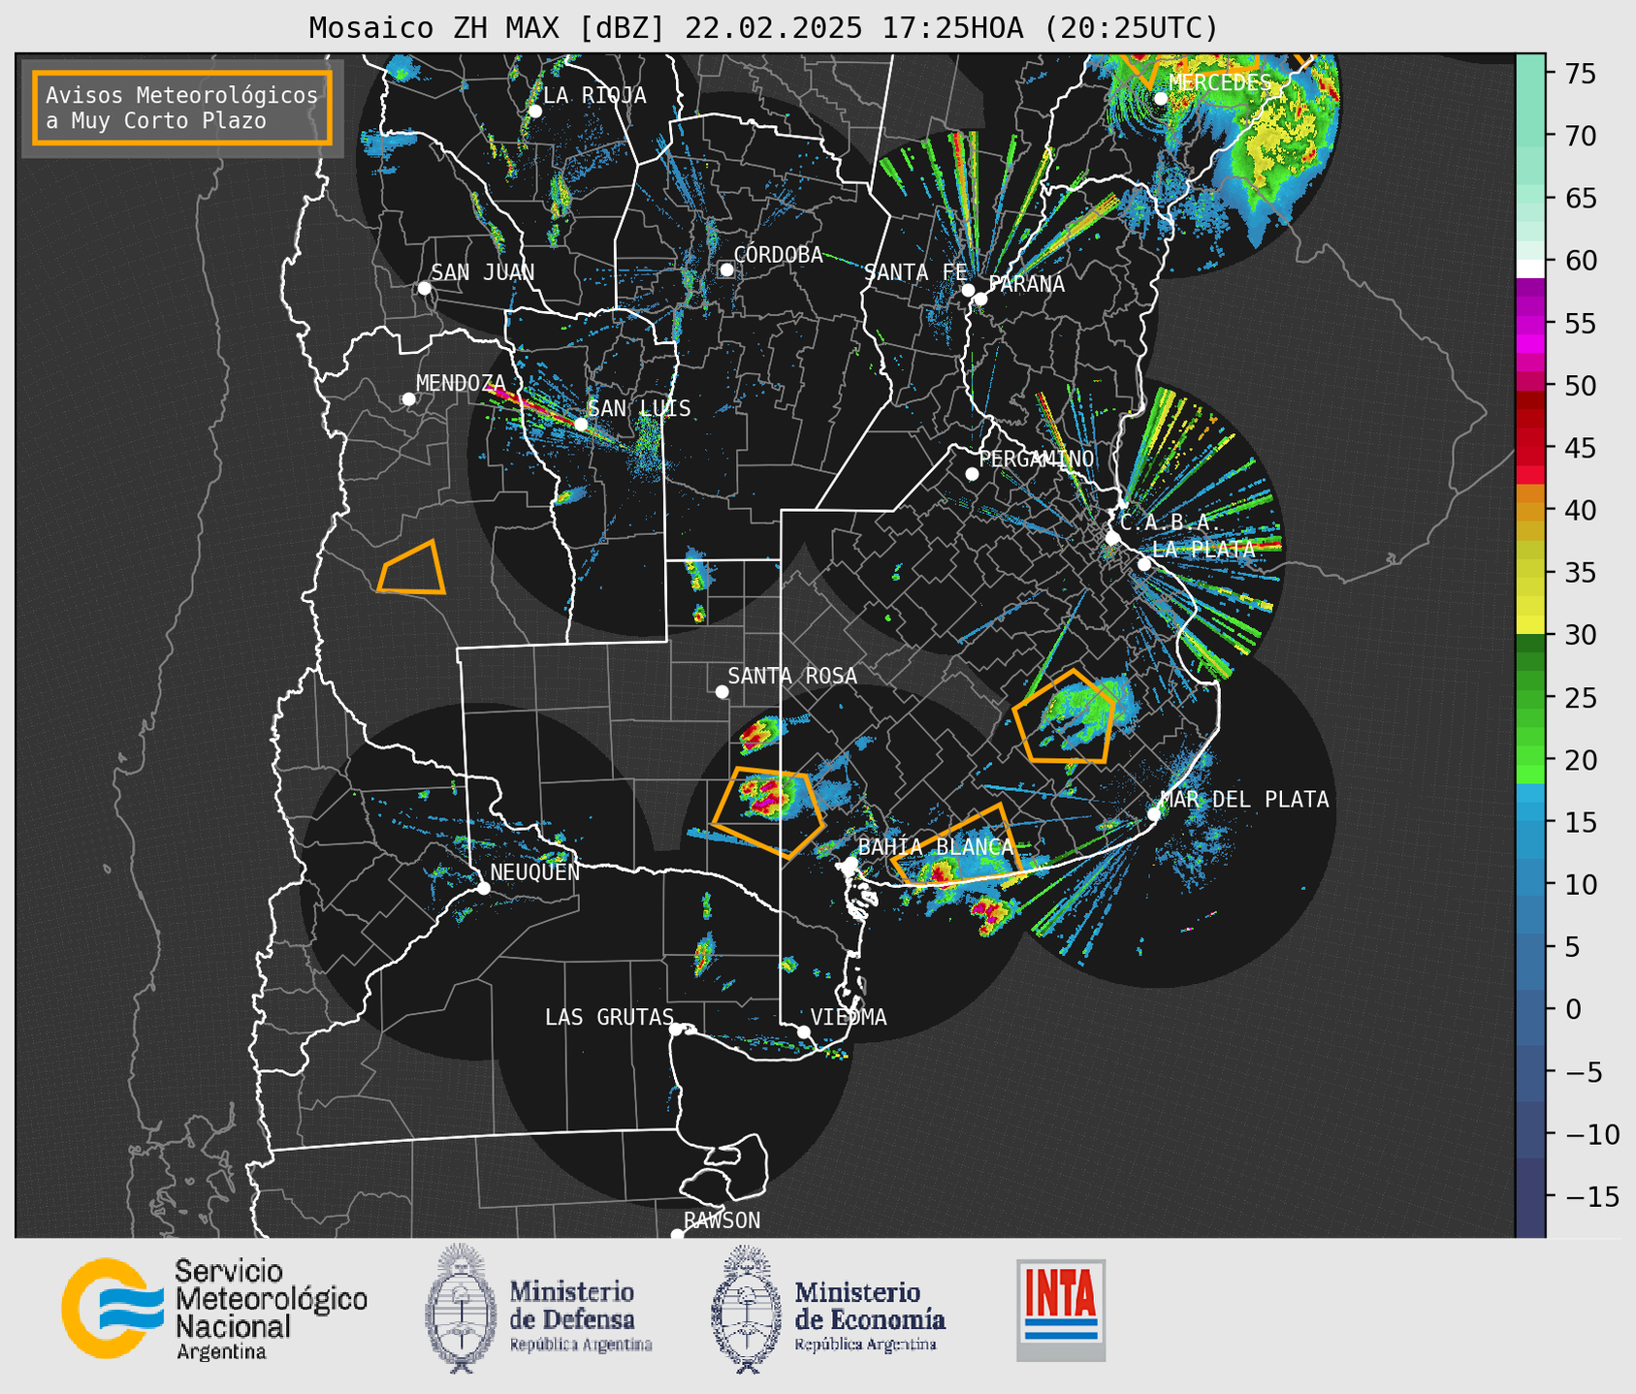Viewport: 1636px width, 1394px height.
Task: Click the SAN LUIS city label
Action: [640, 408]
